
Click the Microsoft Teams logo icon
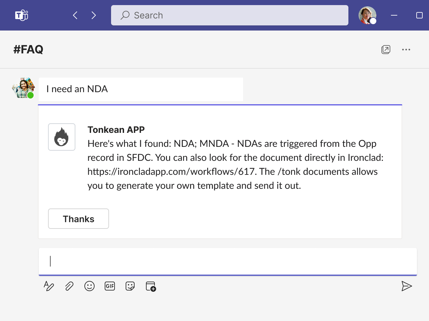(x=22, y=15)
